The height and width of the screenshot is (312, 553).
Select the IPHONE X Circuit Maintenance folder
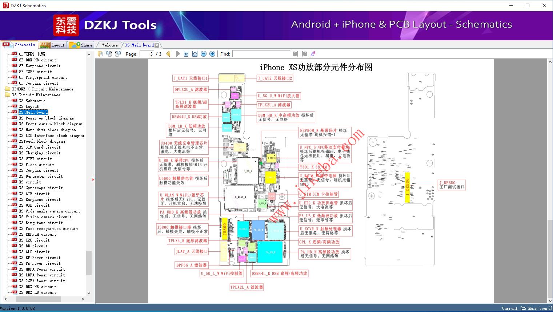(x=43, y=89)
